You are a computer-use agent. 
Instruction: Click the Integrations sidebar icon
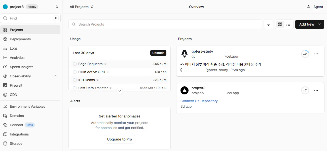pyautogui.click(x=5, y=134)
